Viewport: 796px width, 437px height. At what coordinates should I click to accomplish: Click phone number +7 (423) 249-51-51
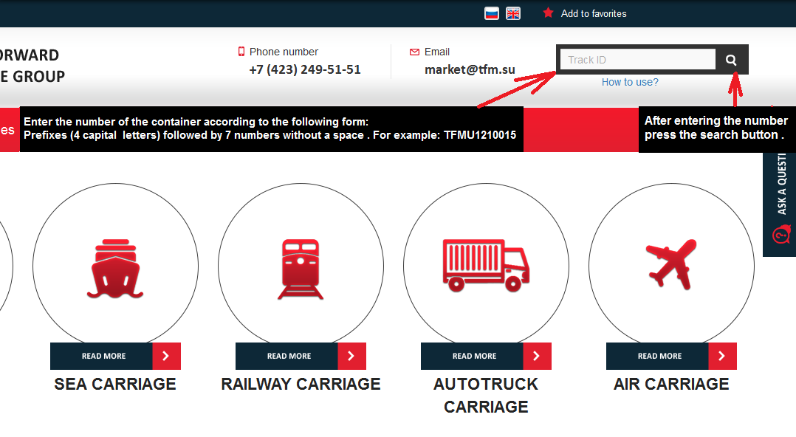tap(305, 70)
